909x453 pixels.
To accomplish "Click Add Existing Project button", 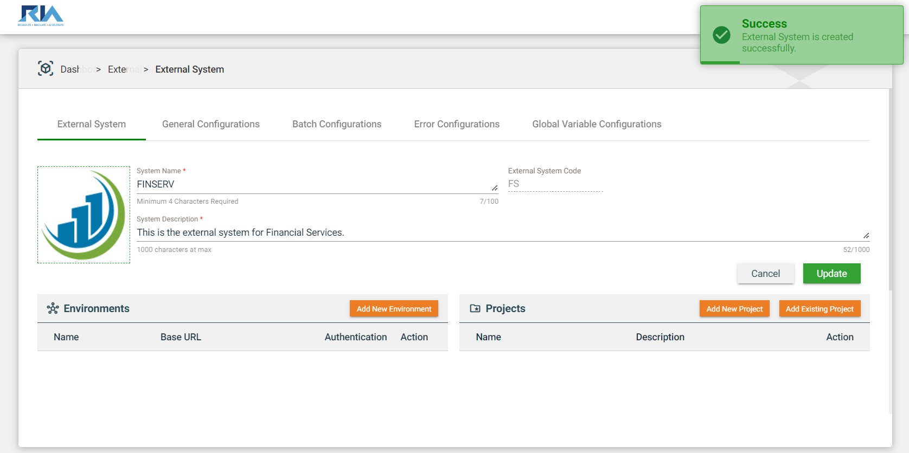I will click(819, 309).
